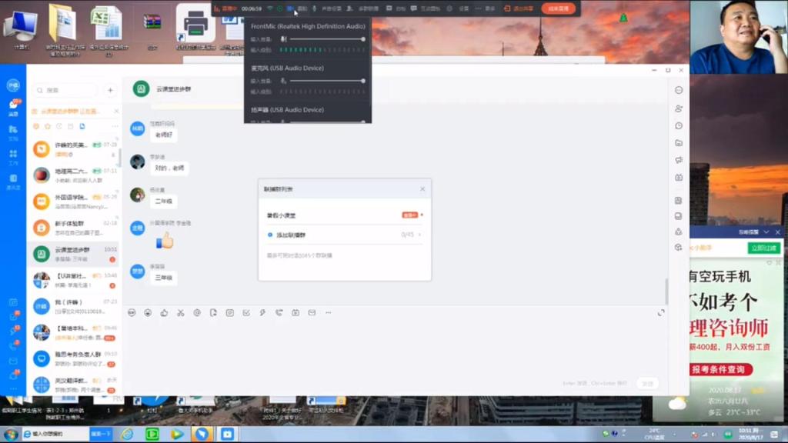Close the linked-group list dialog

422,189
